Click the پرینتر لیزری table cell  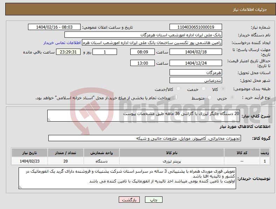coord(172,161)
